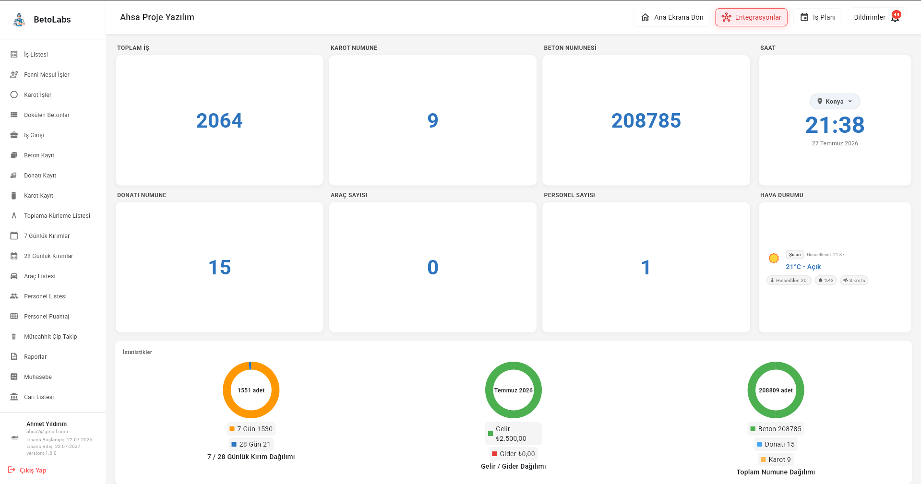Open Müteahhit Çip Takip icon
The height and width of the screenshot is (484, 921).
tap(14, 337)
